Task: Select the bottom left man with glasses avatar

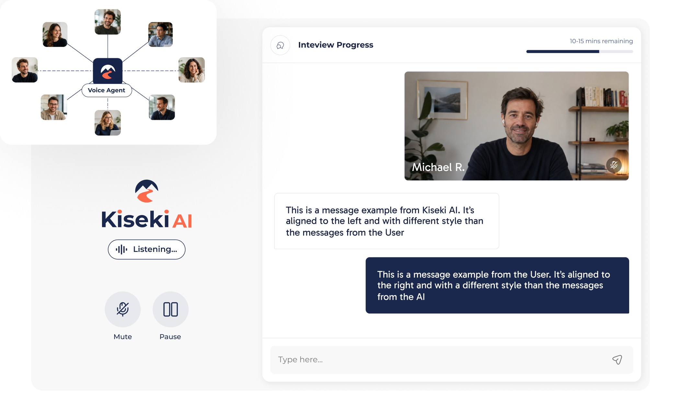Action: [x=54, y=107]
